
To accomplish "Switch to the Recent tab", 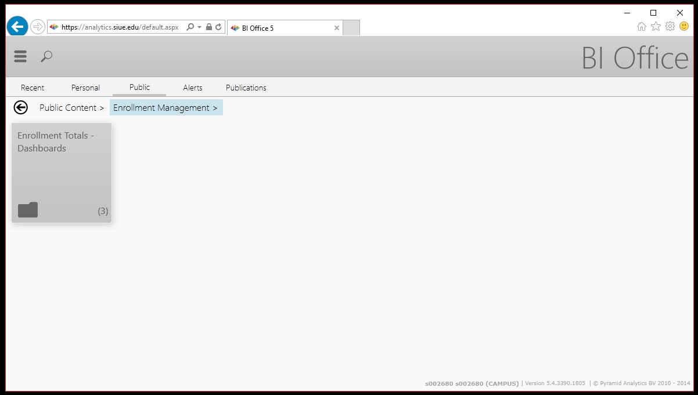I will coord(33,88).
